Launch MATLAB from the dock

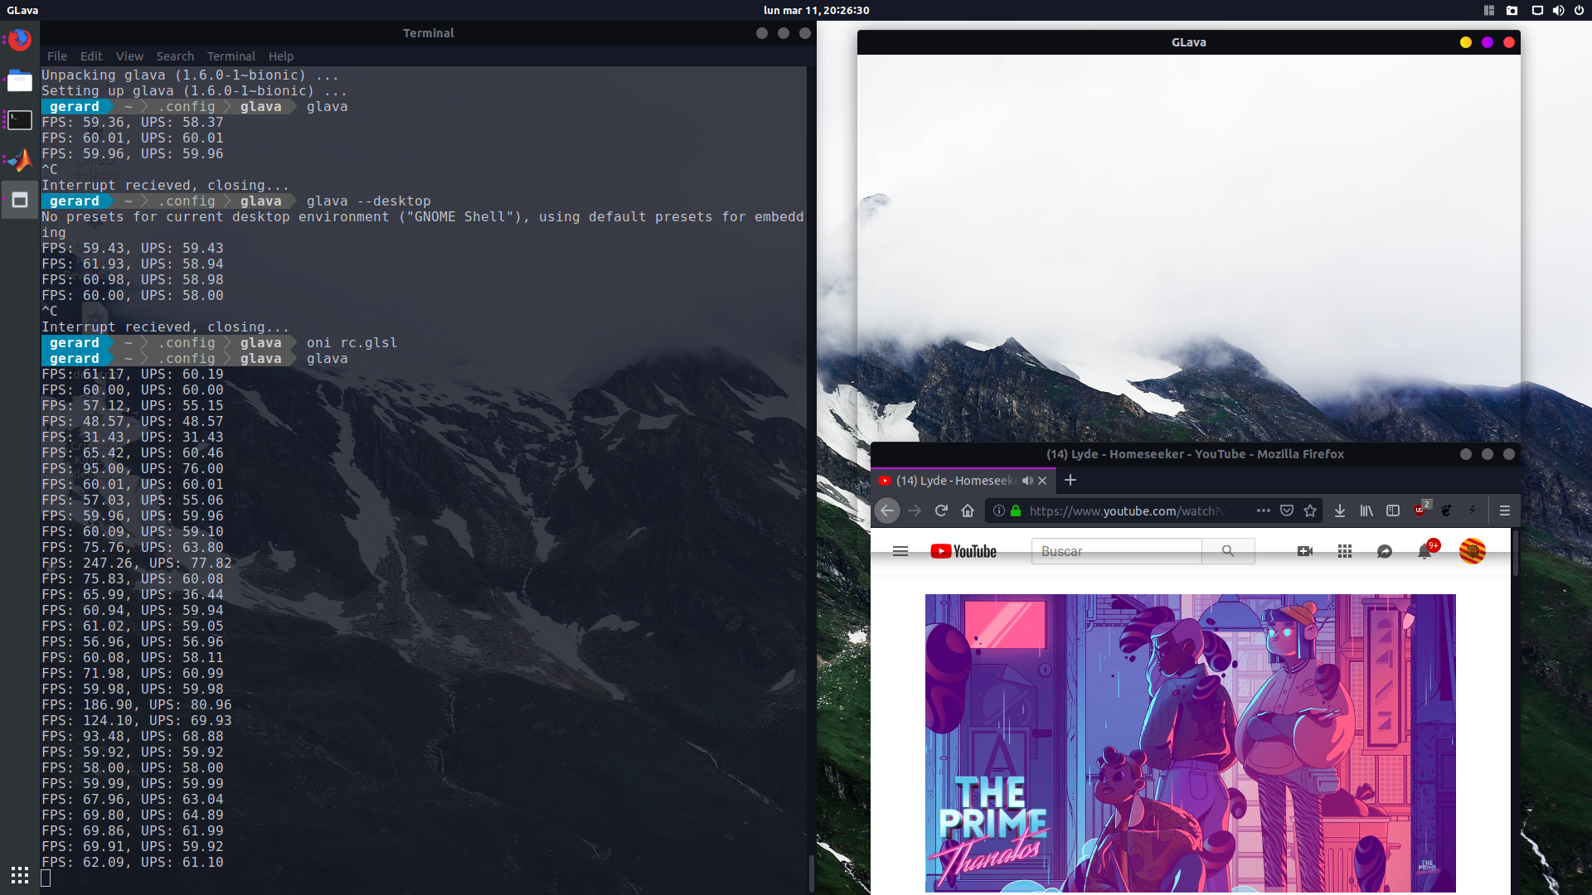(18, 160)
